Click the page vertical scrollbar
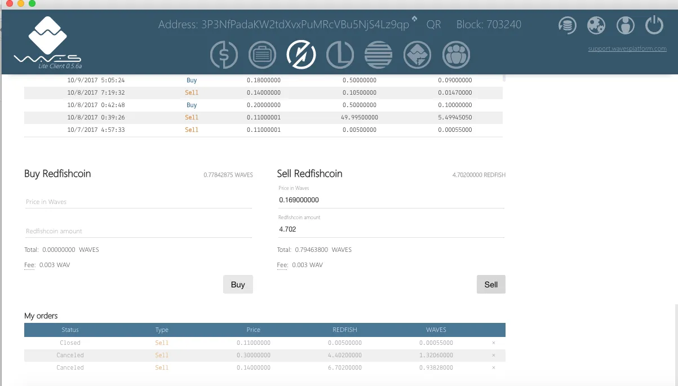The width and height of the screenshot is (678, 386). [676, 345]
